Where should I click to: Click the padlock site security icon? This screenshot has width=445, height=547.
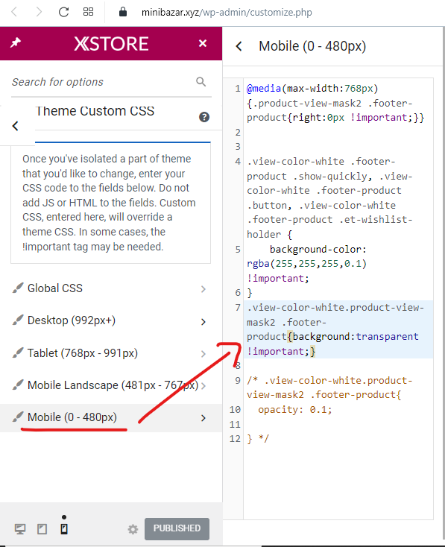(x=123, y=12)
